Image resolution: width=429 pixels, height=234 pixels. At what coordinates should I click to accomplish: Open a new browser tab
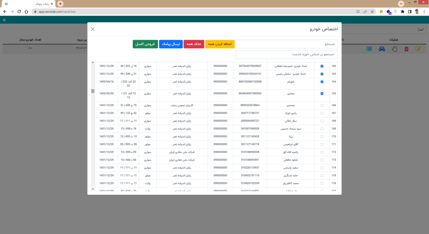click(x=60, y=4)
